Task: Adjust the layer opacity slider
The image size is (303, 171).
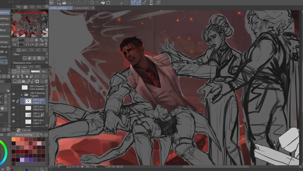Action: (35, 72)
